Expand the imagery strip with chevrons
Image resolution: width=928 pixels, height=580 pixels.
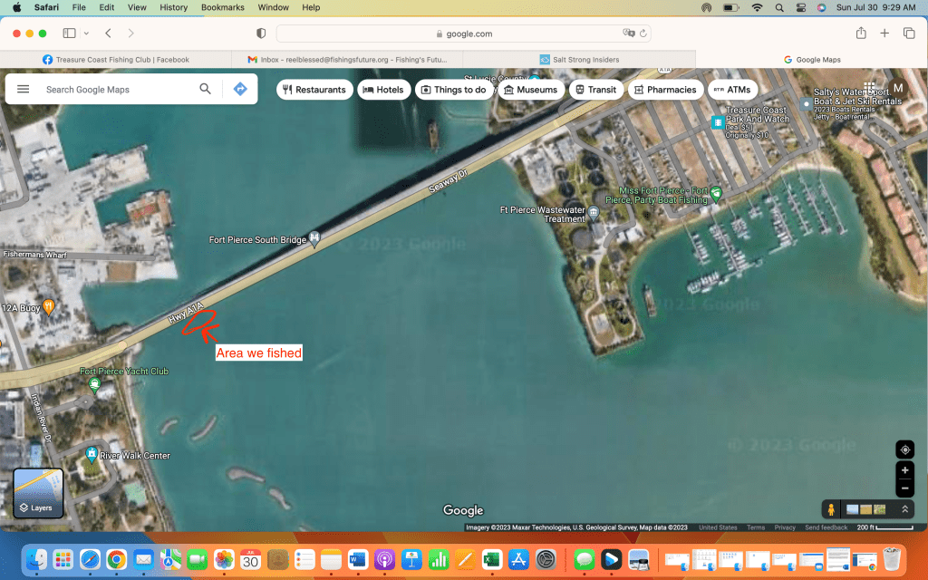pos(904,509)
